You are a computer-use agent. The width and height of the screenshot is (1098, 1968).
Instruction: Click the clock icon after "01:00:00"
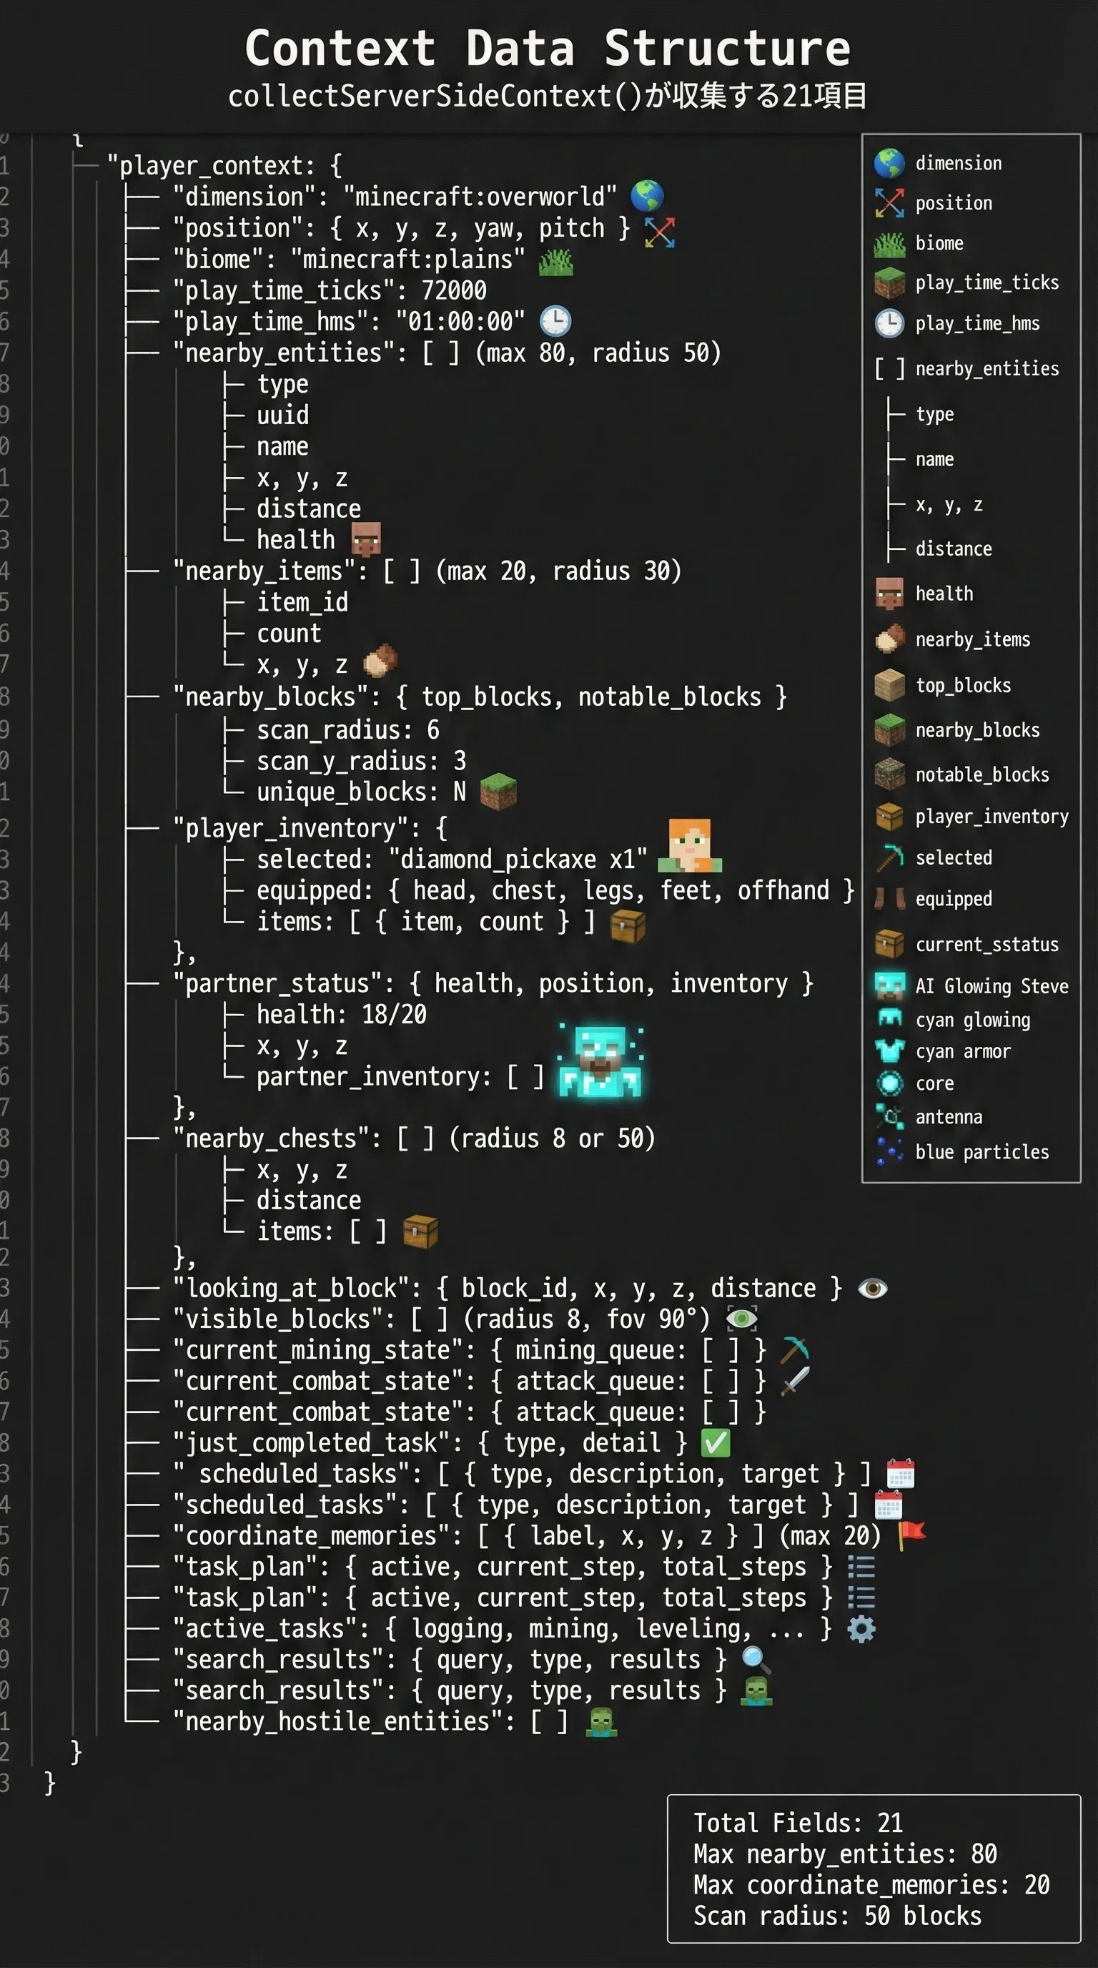coord(555,322)
